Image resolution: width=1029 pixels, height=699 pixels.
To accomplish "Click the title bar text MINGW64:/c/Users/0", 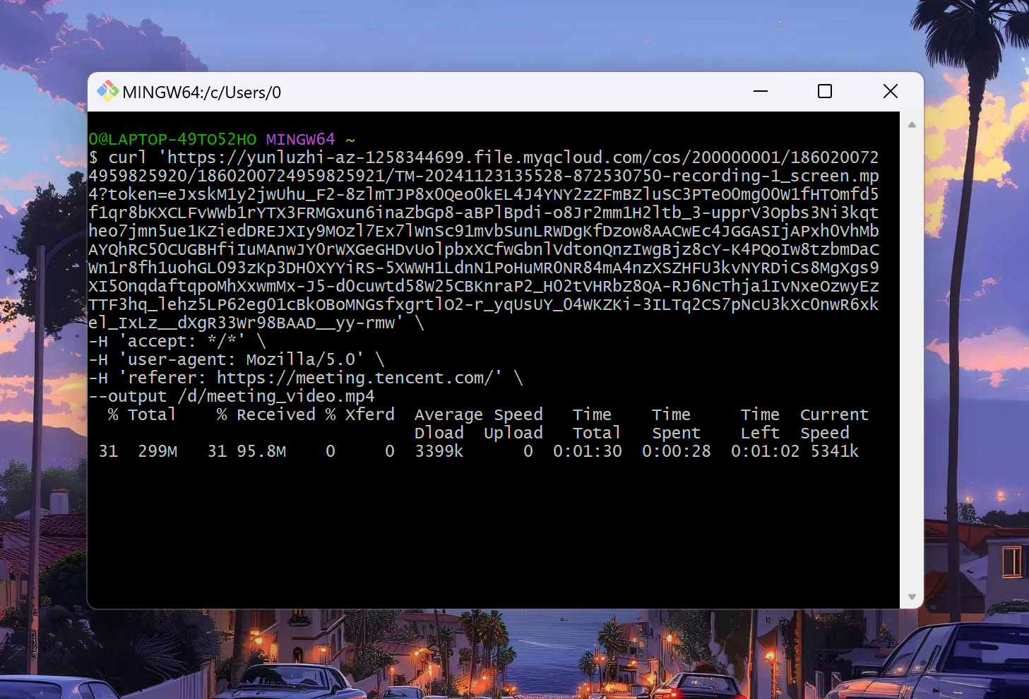I will 202,92.
